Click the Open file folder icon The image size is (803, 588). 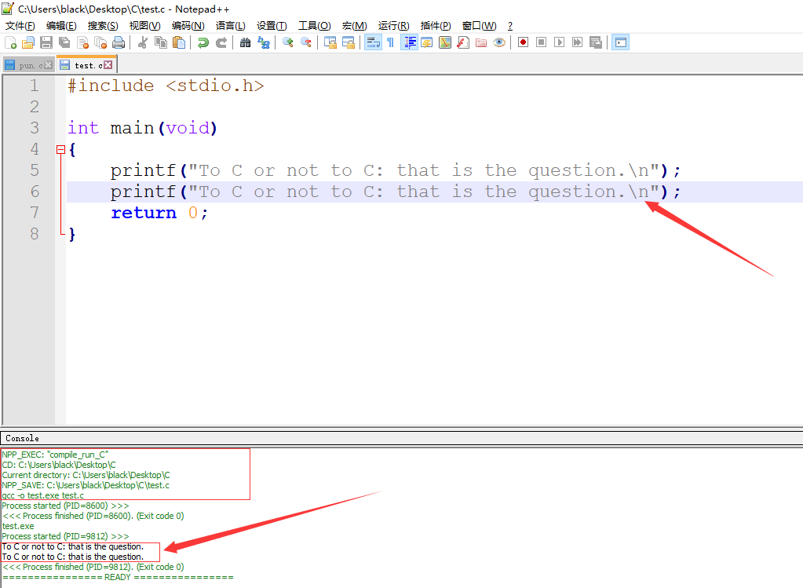click(28, 42)
